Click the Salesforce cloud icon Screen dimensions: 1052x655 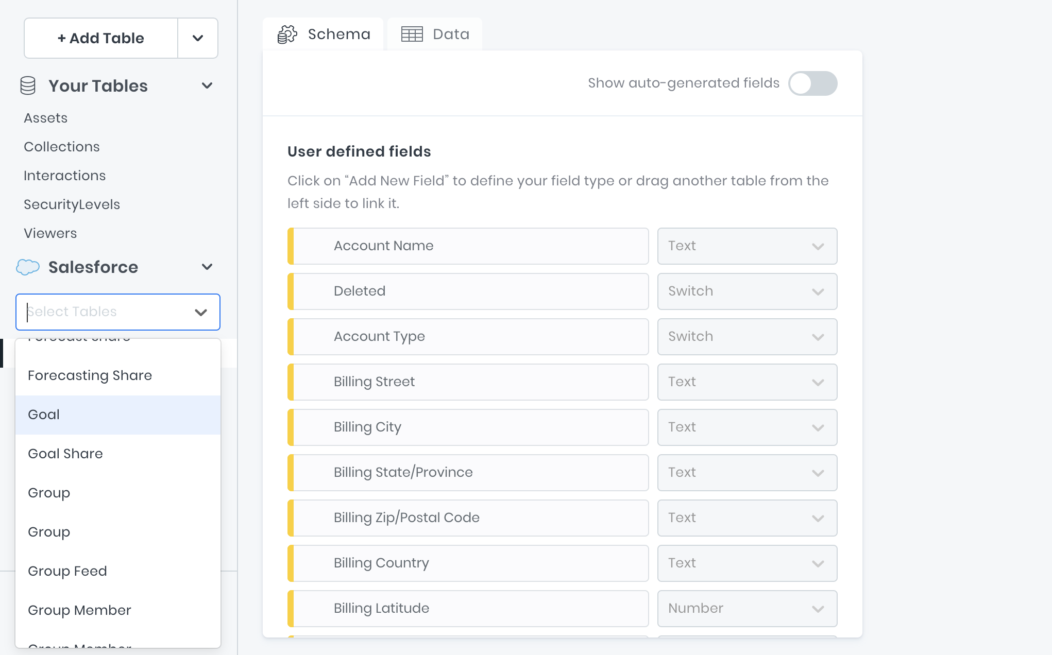[x=26, y=266]
